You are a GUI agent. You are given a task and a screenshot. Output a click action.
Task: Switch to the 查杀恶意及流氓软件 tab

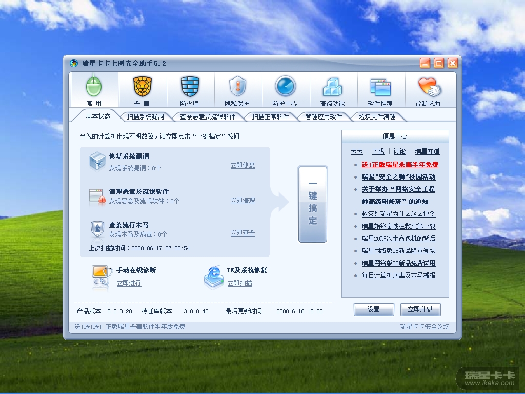208,116
